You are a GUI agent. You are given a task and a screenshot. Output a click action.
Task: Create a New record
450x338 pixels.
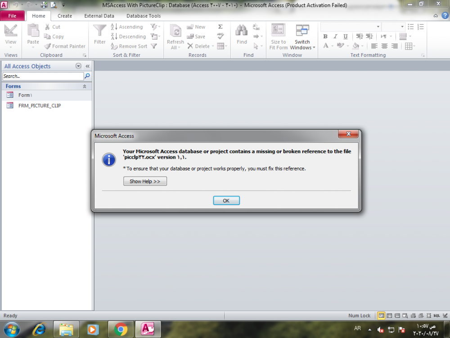click(196, 27)
